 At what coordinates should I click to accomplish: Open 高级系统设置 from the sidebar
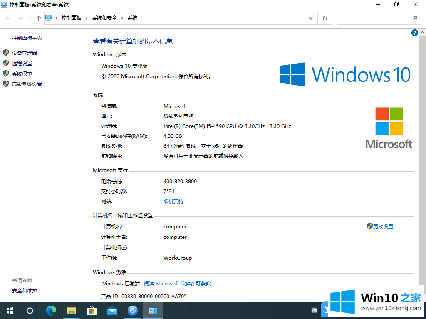click(x=27, y=84)
